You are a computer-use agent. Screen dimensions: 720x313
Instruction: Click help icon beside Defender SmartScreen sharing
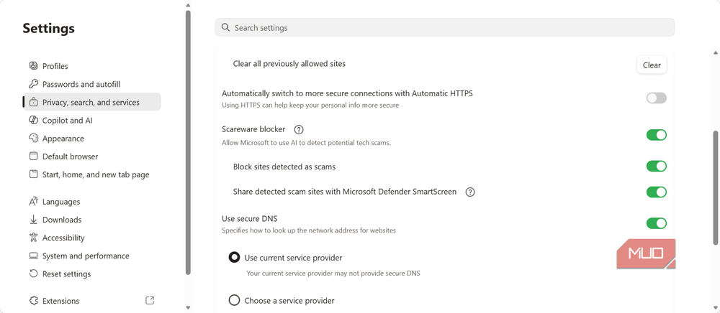click(469, 192)
